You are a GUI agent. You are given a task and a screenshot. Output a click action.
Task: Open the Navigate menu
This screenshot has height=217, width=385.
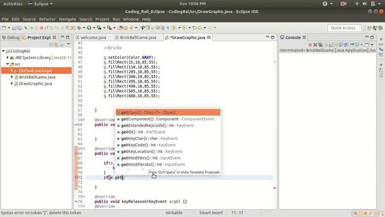pos(67,19)
